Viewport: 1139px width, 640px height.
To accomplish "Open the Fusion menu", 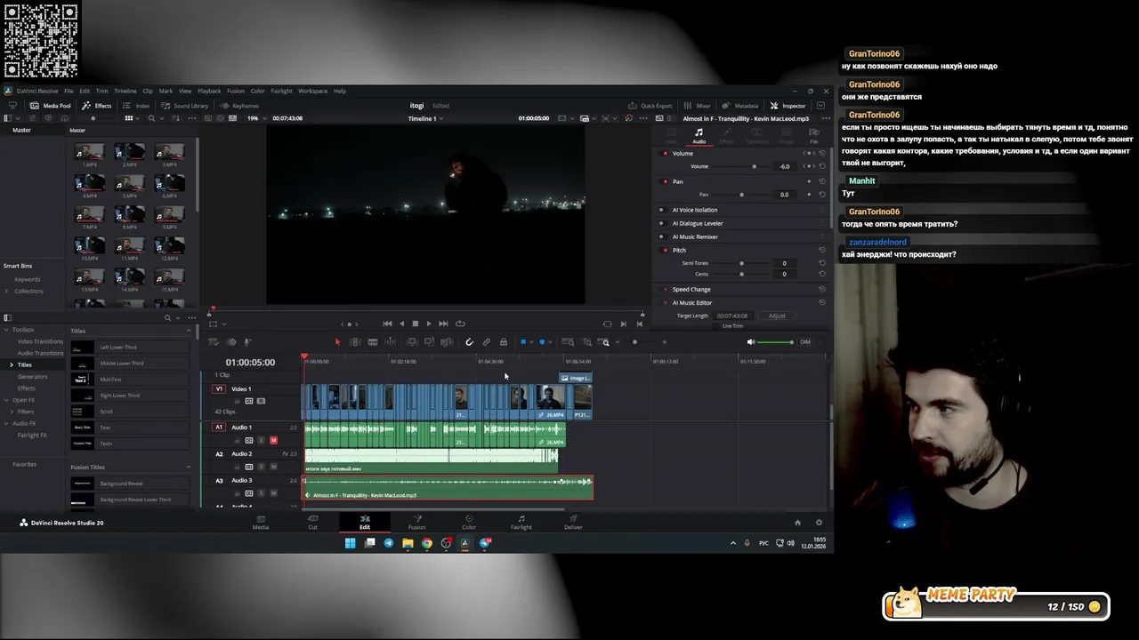I will (x=236, y=91).
